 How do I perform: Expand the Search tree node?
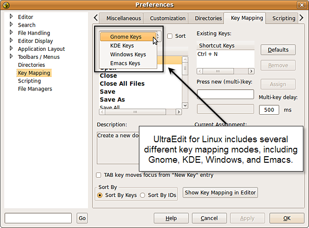(11, 24)
